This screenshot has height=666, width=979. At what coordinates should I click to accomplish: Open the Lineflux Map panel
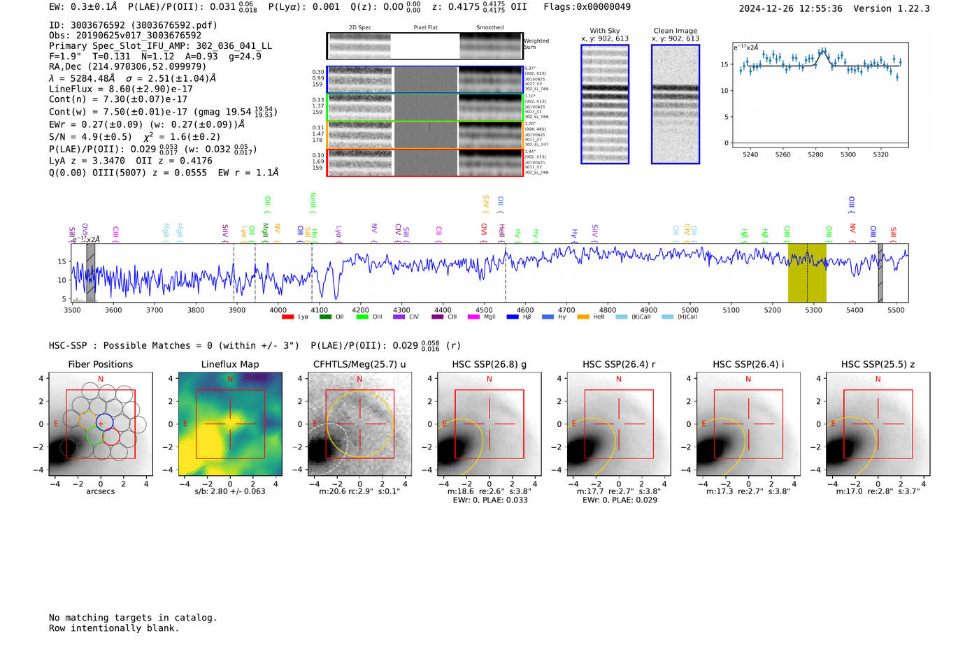(230, 424)
